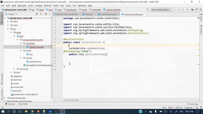Screen dimensions: 203x114
Task: Click cursor position 10:5 in status bar
Action: 164,108
